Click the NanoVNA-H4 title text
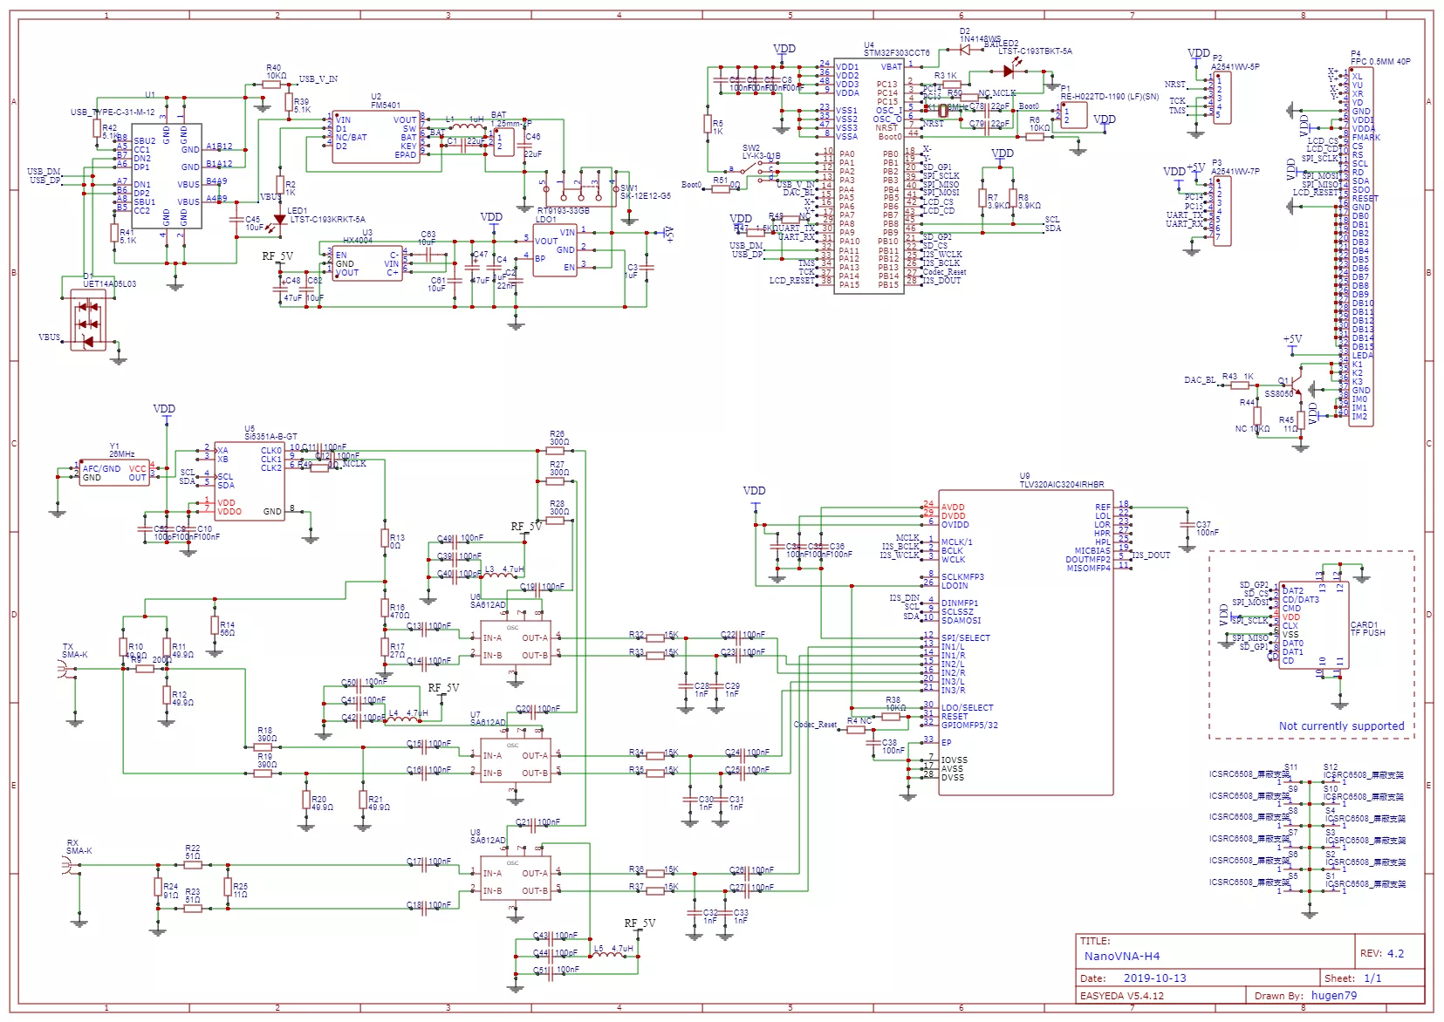Viewport: 1444px width, 1022px height. coord(1121,956)
